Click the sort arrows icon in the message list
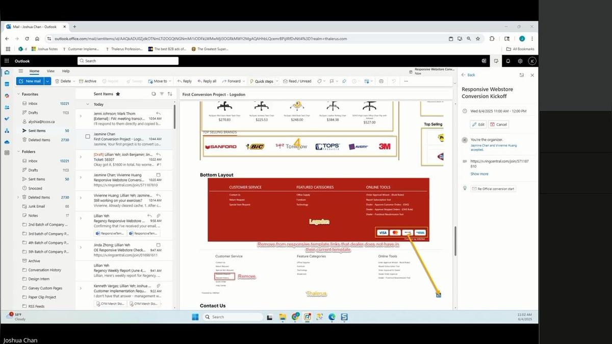Viewport: 612px width, 344px height. point(169,94)
